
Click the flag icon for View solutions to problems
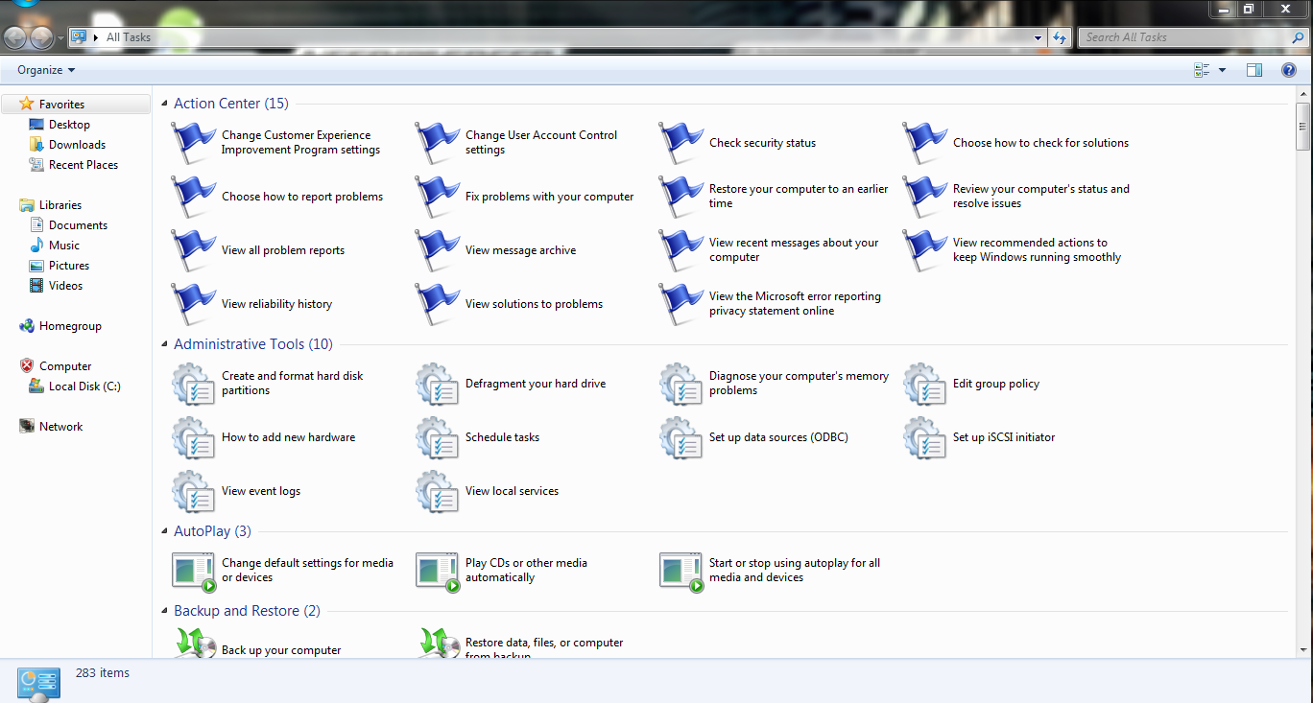click(x=437, y=304)
